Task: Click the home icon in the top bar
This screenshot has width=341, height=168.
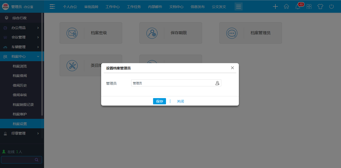Action: click(286, 7)
